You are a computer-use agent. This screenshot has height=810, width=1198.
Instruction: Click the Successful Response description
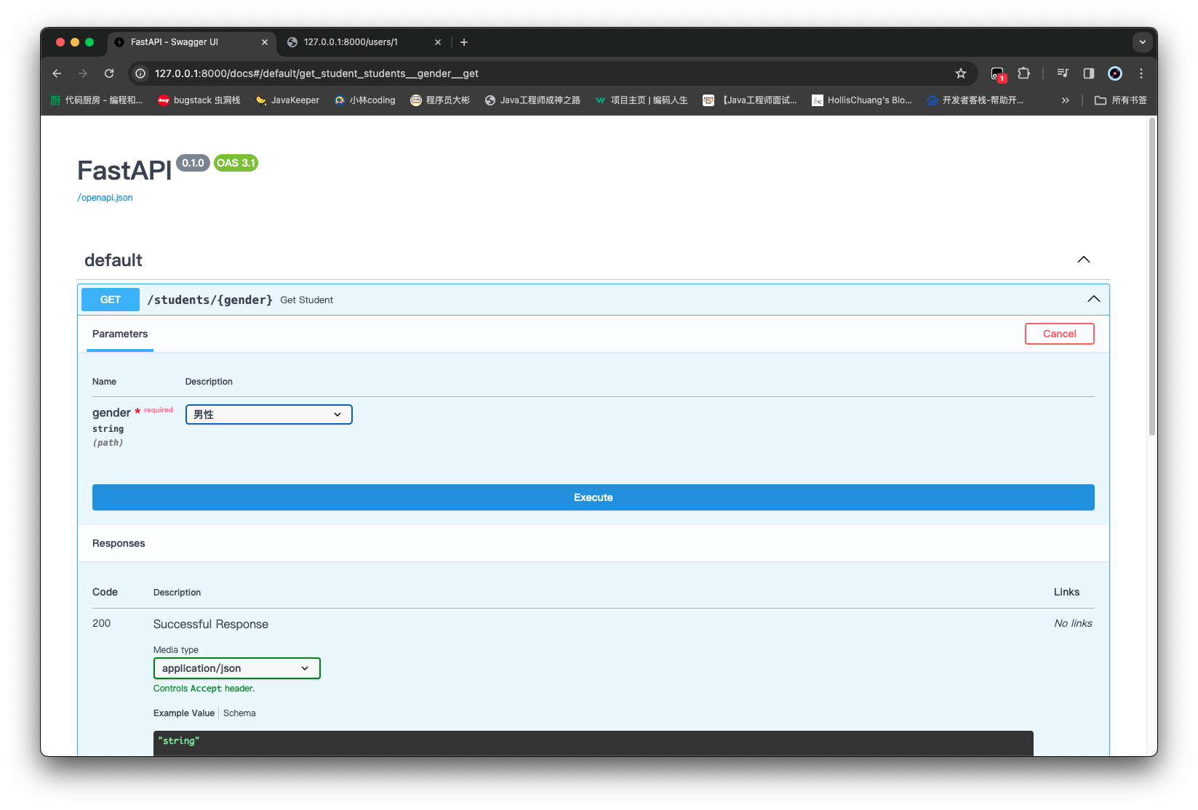tap(211, 624)
